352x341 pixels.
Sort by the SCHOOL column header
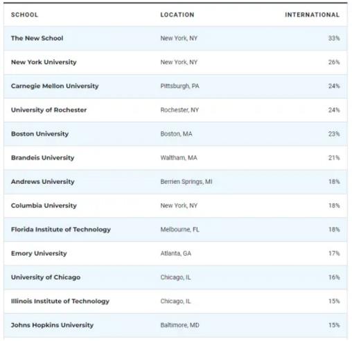[x=24, y=15]
